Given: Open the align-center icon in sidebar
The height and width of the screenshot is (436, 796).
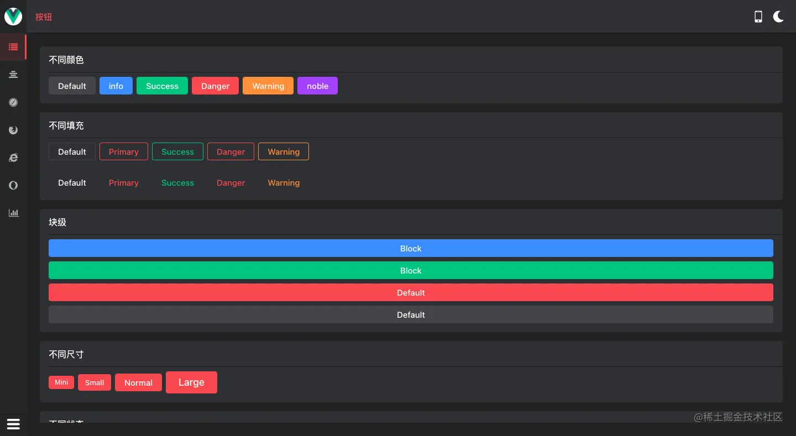Looking at the screenshot, I should tap(13, 75).
